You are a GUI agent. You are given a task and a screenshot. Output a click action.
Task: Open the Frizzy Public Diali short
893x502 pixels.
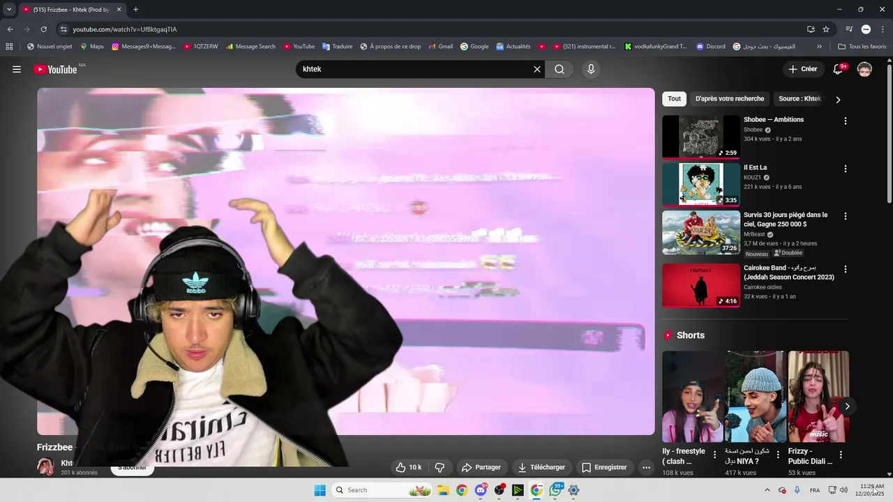[818, 397]
